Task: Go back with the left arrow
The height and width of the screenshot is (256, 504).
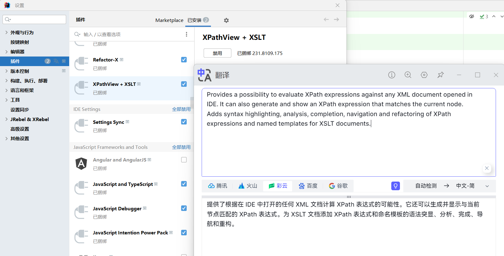Action: point(326,19)
